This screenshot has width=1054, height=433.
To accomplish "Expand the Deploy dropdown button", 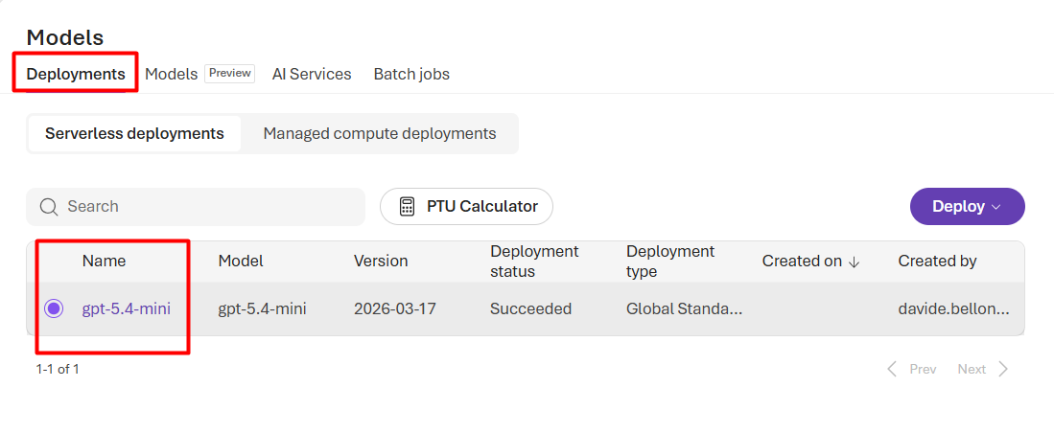I will pyautogui.click(x=968, y=206).
